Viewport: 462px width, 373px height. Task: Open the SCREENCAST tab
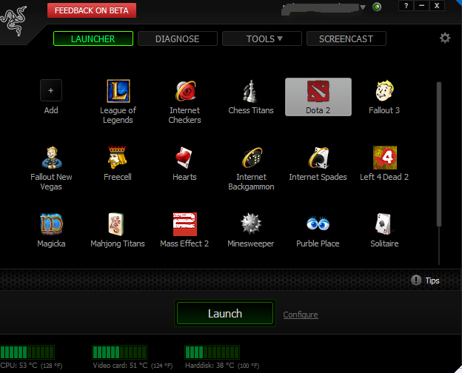click(346, 38)
